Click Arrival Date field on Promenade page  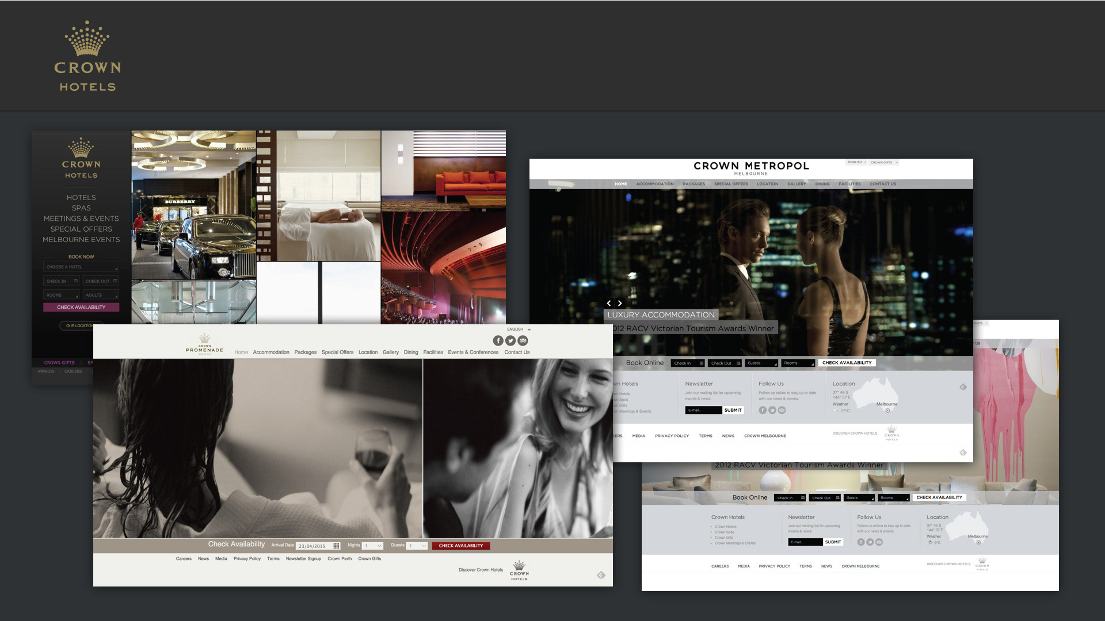pyautogui.click(x=319, y=546)
